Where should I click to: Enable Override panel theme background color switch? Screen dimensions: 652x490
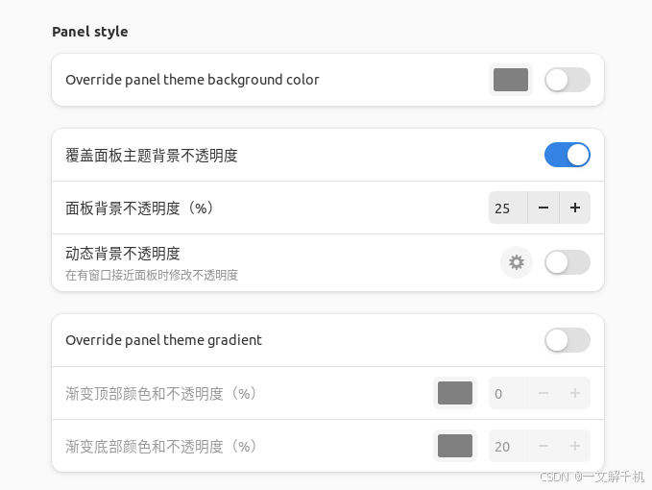567,80
